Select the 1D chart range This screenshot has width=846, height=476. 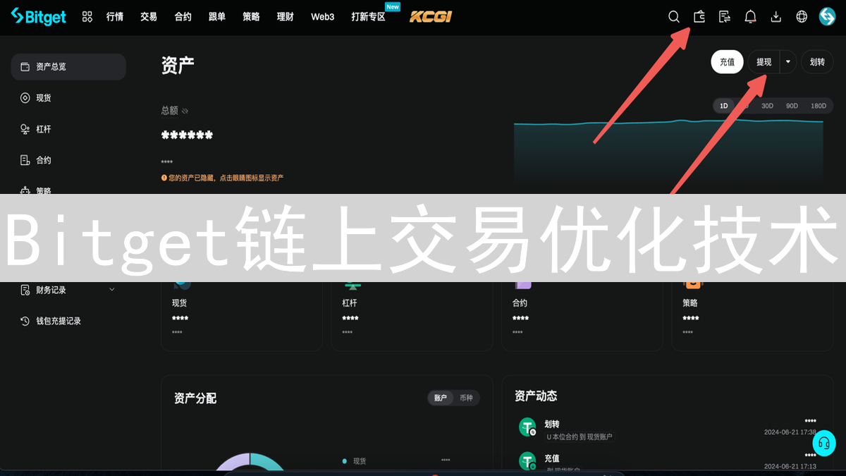pyautogui.click(x=724, y=106)
